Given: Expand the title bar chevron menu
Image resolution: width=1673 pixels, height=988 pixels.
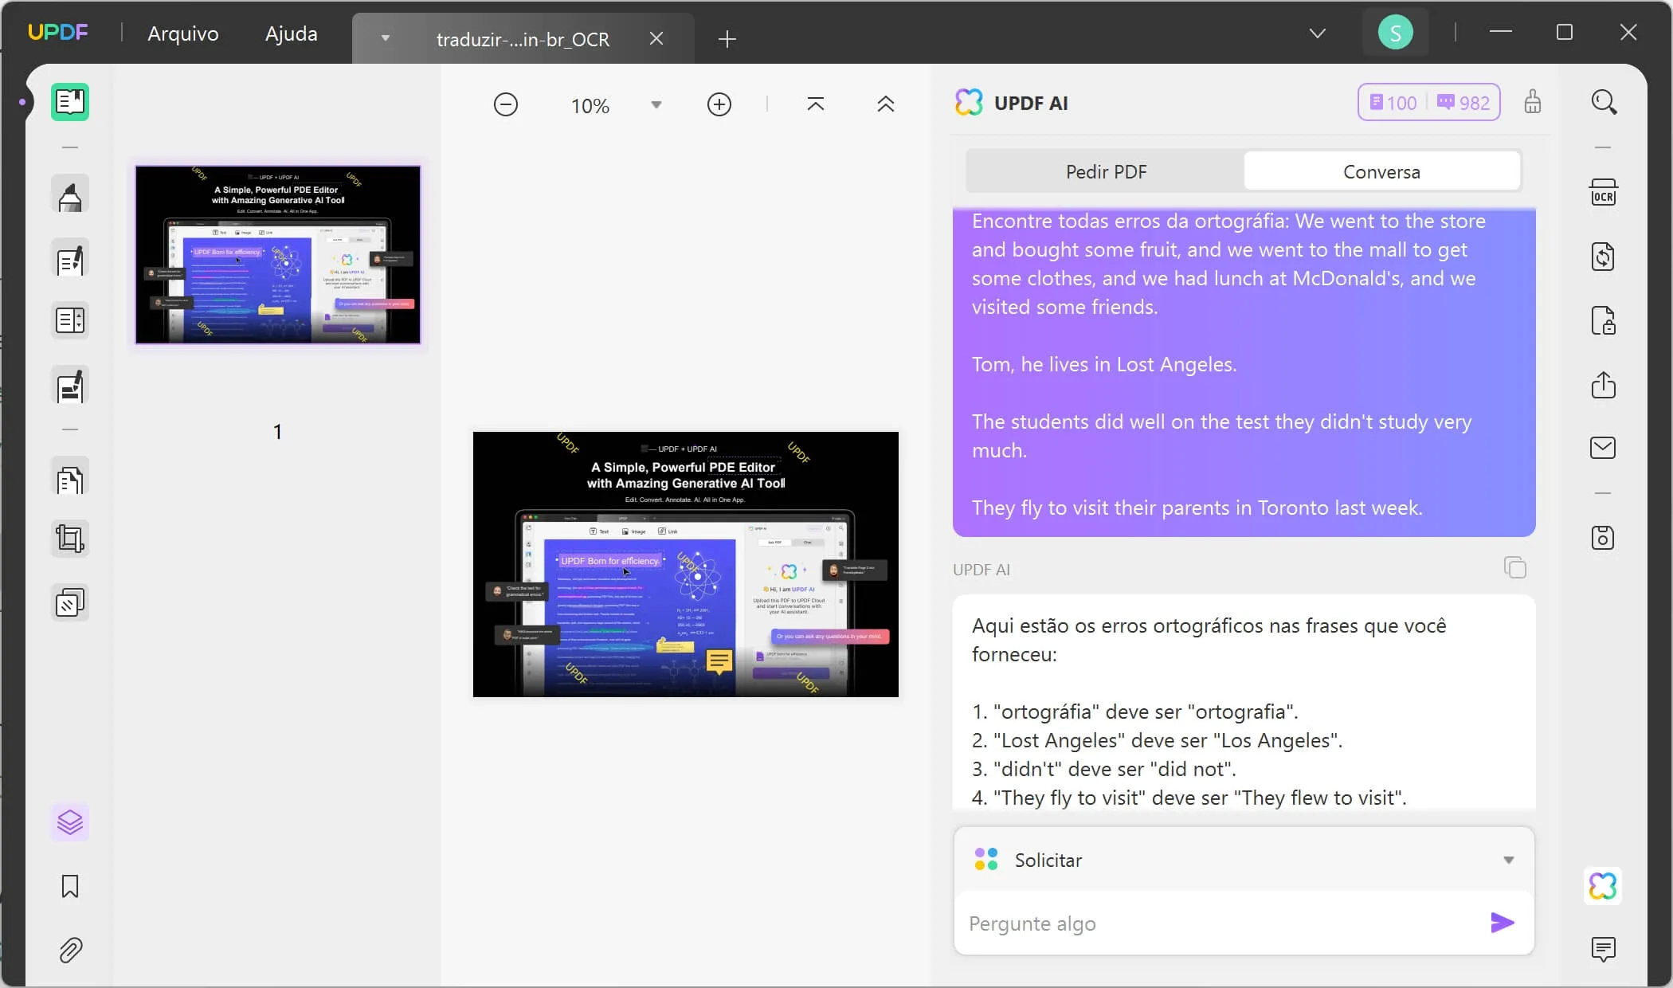Looking at the screenshot, I should click(x=1318, y=33).
